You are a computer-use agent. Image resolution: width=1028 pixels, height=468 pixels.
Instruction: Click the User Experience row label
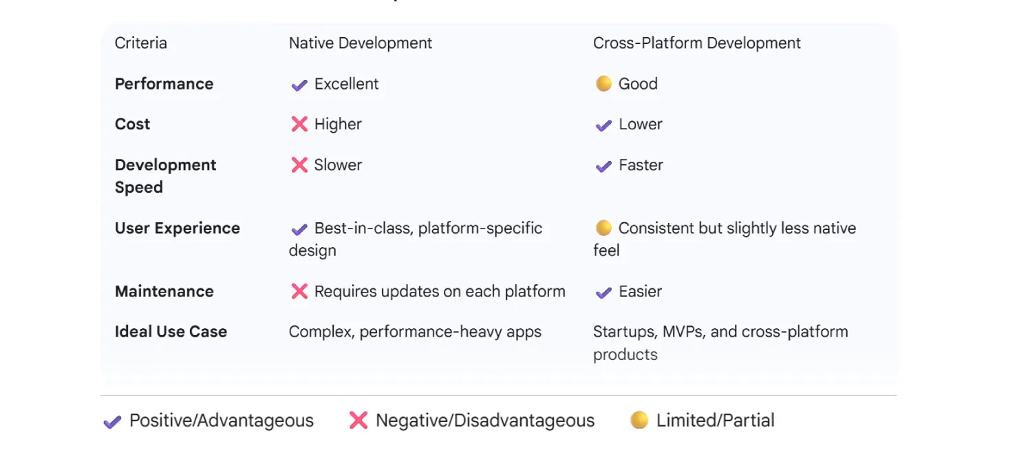pos(177,228)
